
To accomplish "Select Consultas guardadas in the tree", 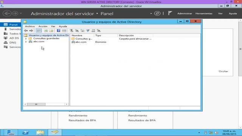I will [46, 39].
